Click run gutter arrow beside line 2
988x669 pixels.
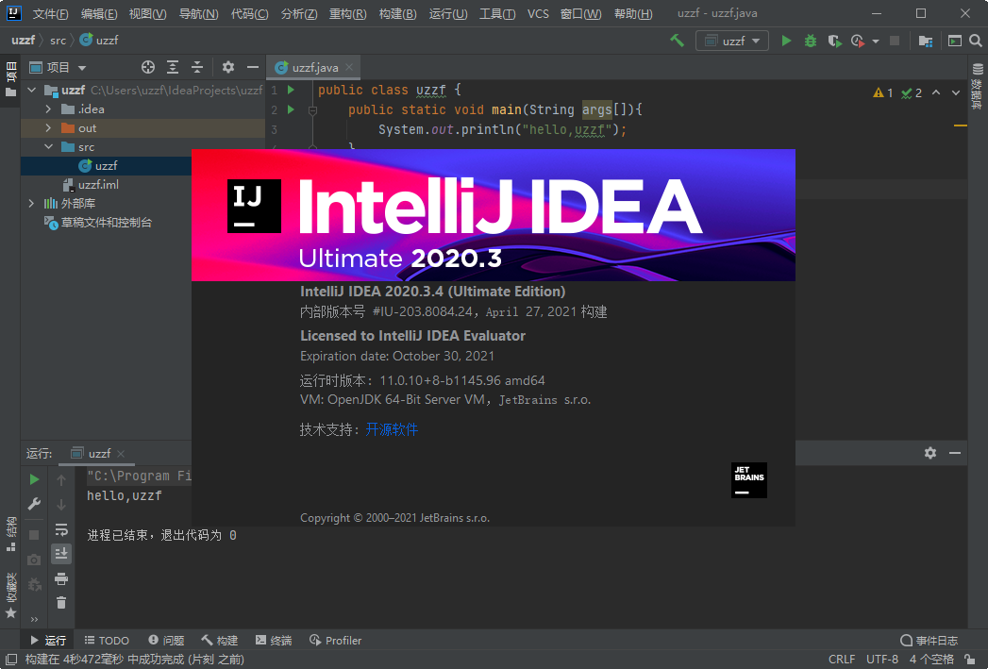[291, 109]
